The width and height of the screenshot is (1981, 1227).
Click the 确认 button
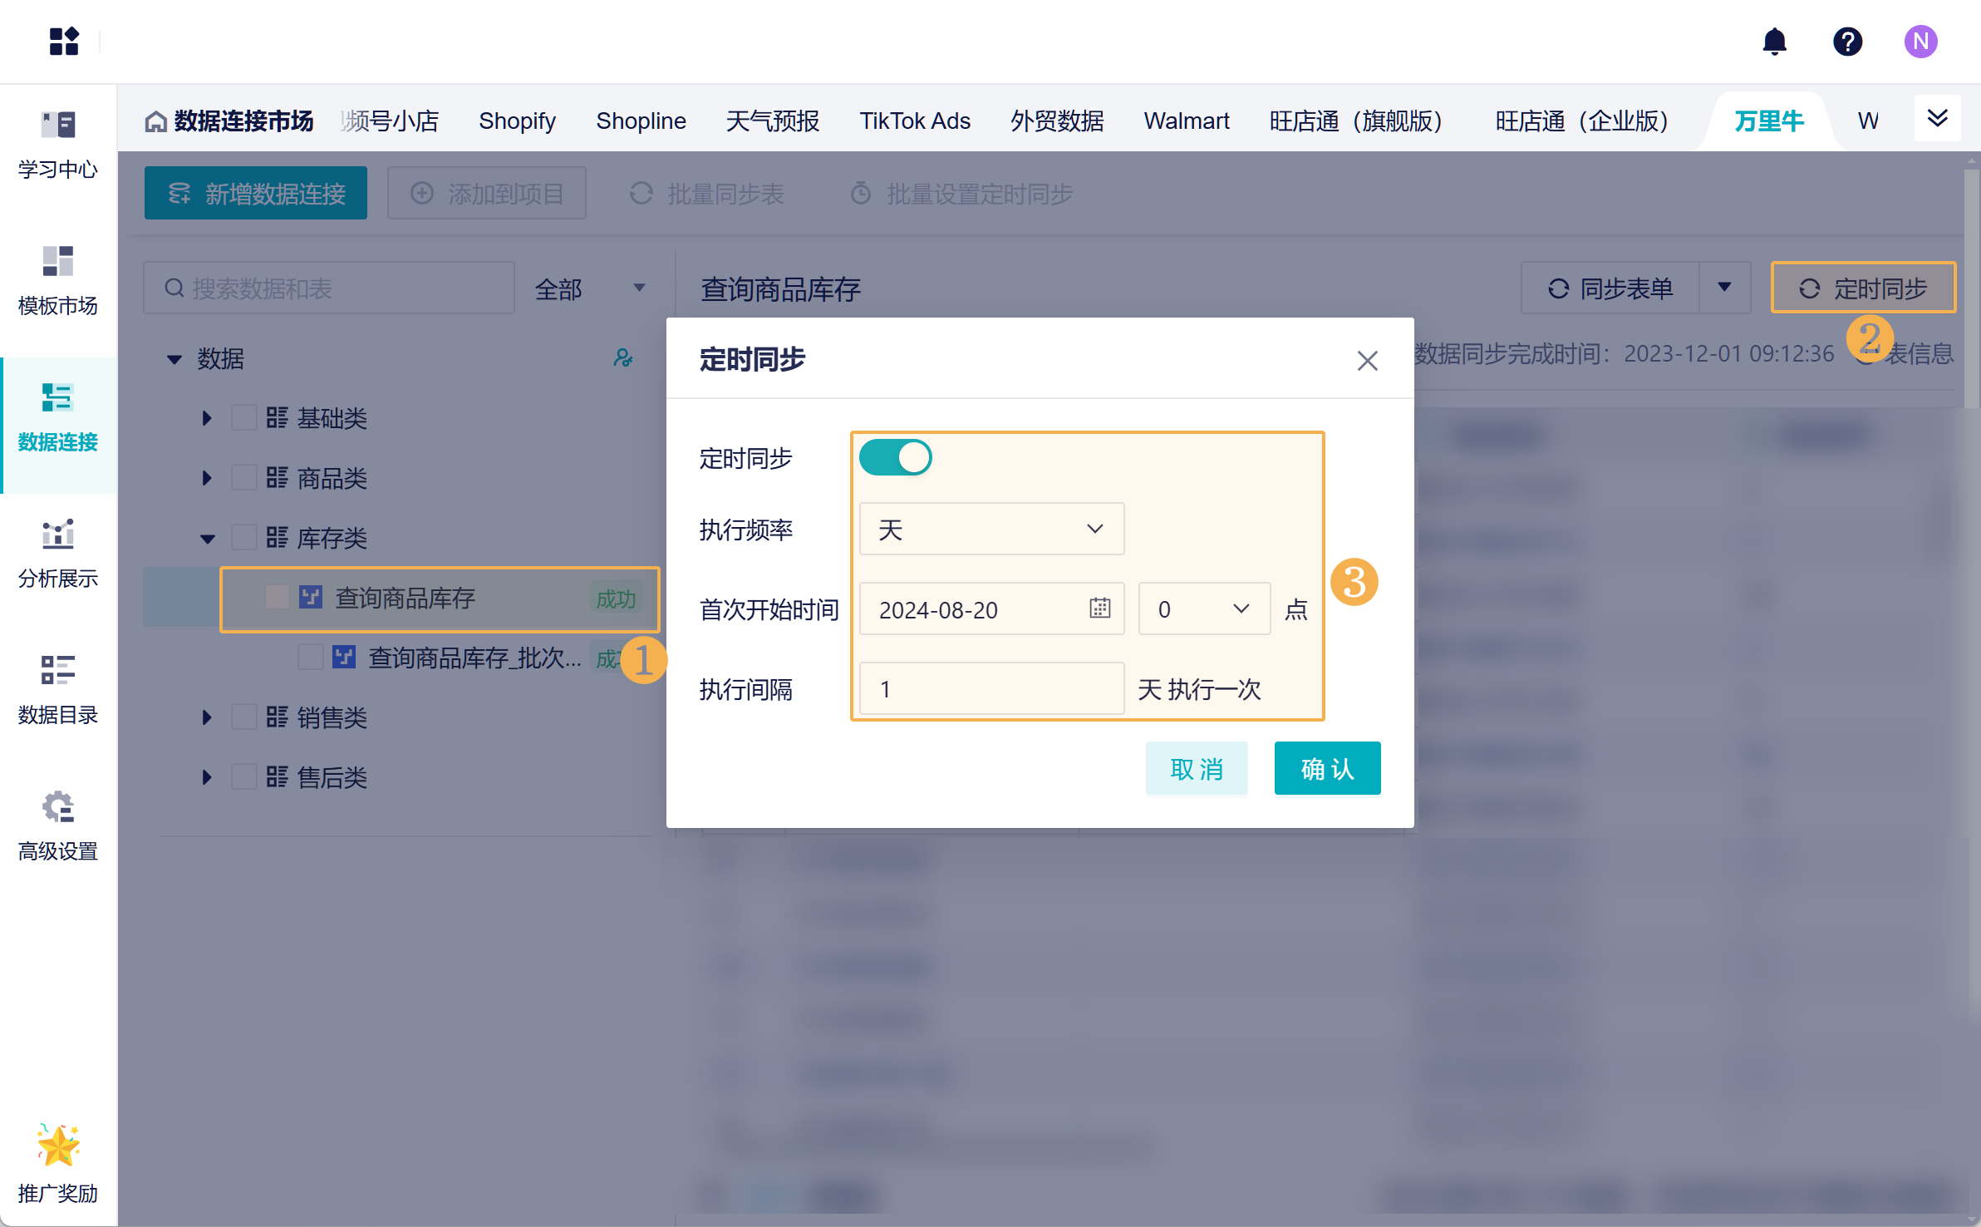point(1327,768)
